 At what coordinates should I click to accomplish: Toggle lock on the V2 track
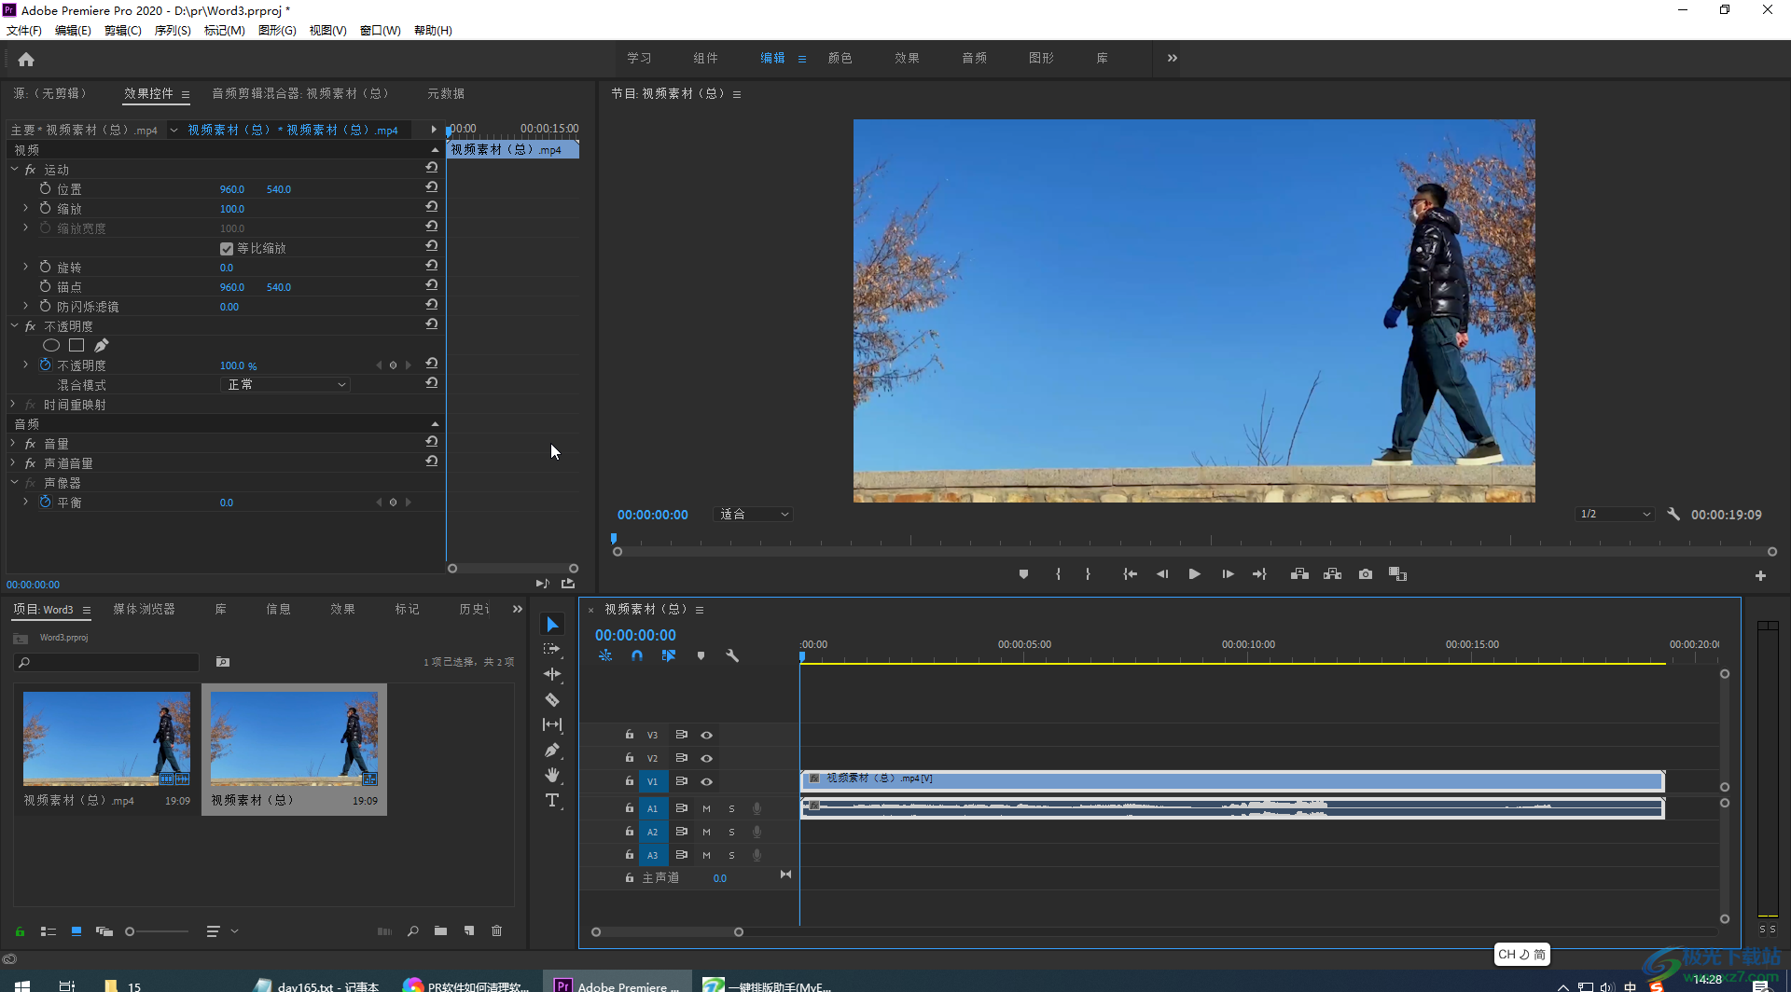click(x=630, y=758)
